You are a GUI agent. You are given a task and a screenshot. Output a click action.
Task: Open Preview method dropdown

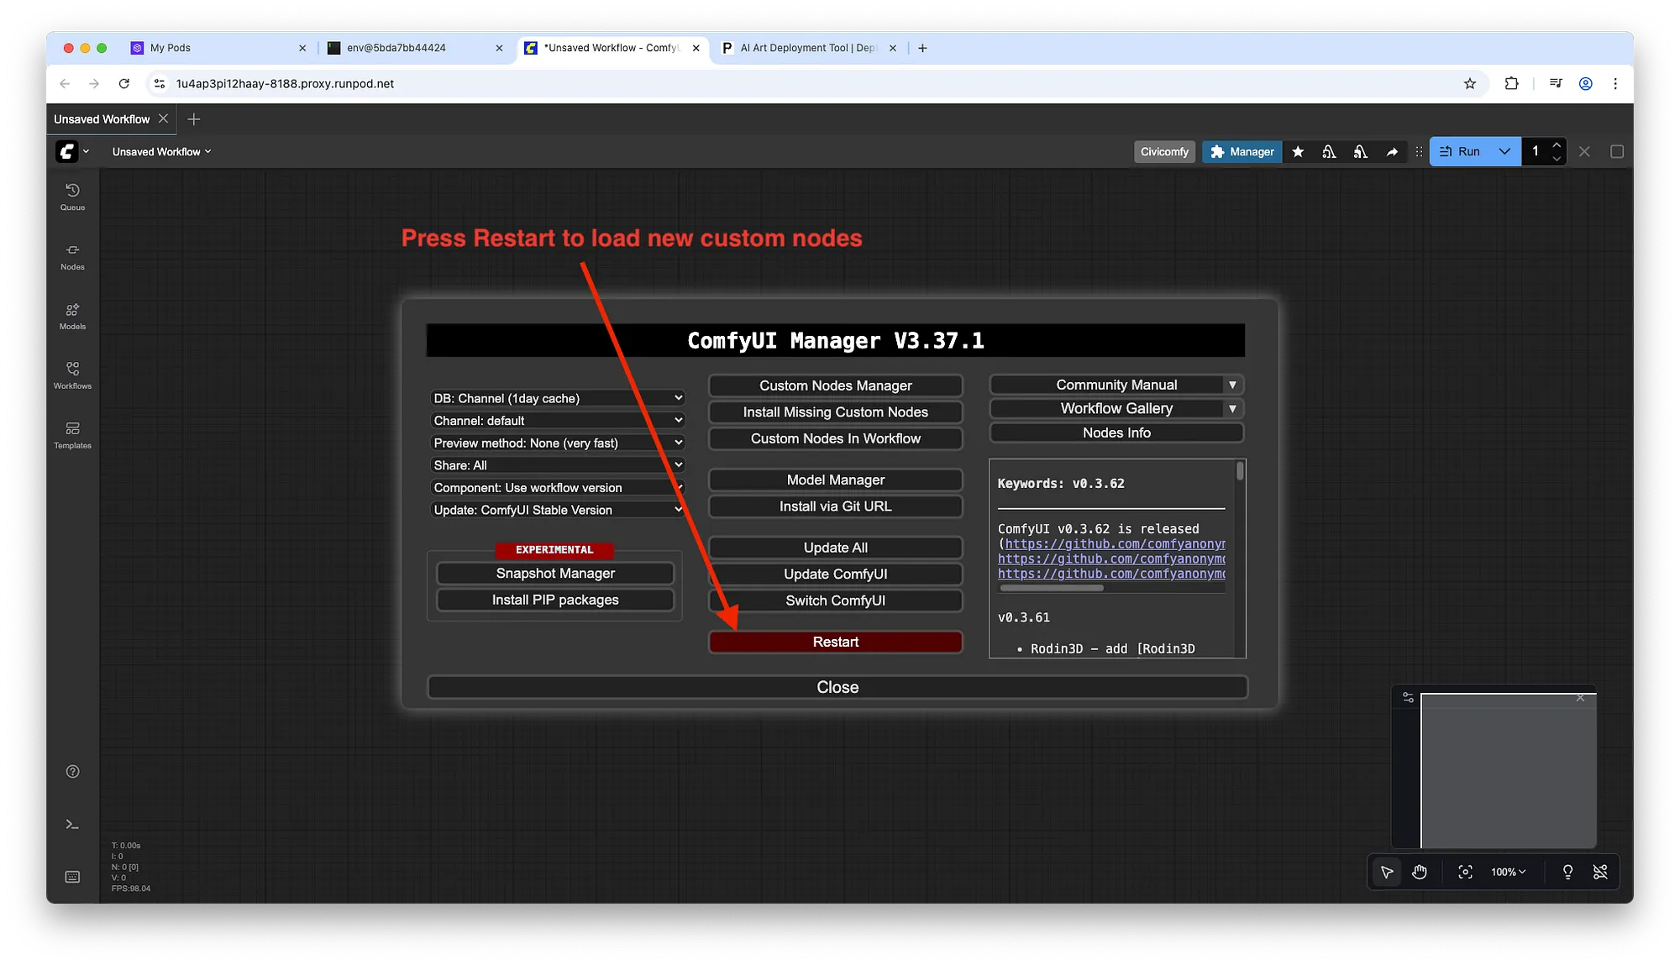click(x=558, y=443)
